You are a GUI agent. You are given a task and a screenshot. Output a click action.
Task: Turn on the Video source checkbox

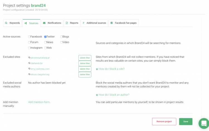pos(61,42)
